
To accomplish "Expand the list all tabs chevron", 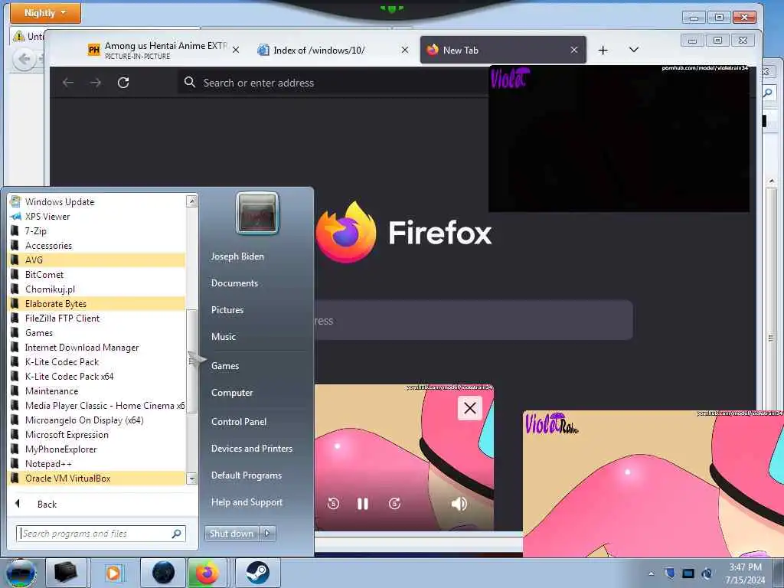I will 633,50.
